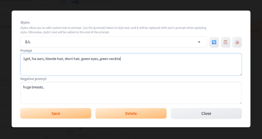Grab the Prompt box resize handle
The height and width of the screenshot is (139, 262).
(x=240, y=74)
